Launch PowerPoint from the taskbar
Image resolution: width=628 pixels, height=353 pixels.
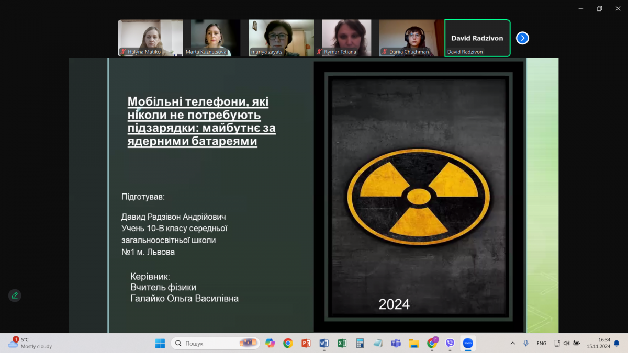tap(306, 343)
